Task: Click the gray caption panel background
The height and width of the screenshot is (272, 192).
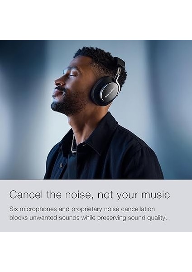Action: 96,227
